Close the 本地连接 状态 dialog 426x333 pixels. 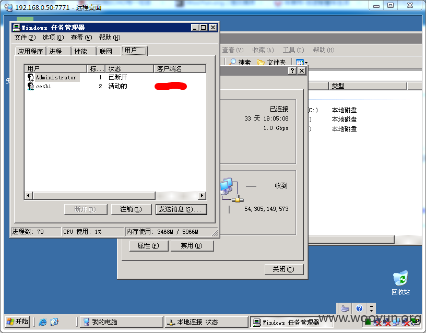(302, 71)
